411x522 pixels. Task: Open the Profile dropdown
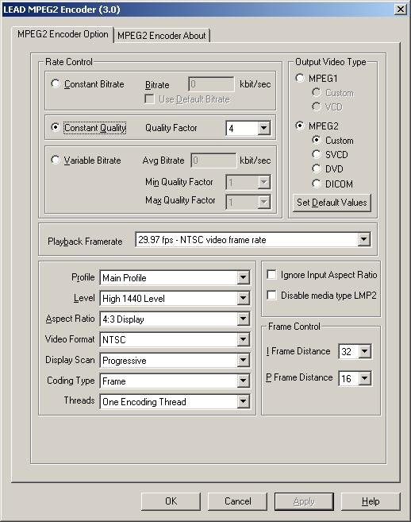(243, 277)
